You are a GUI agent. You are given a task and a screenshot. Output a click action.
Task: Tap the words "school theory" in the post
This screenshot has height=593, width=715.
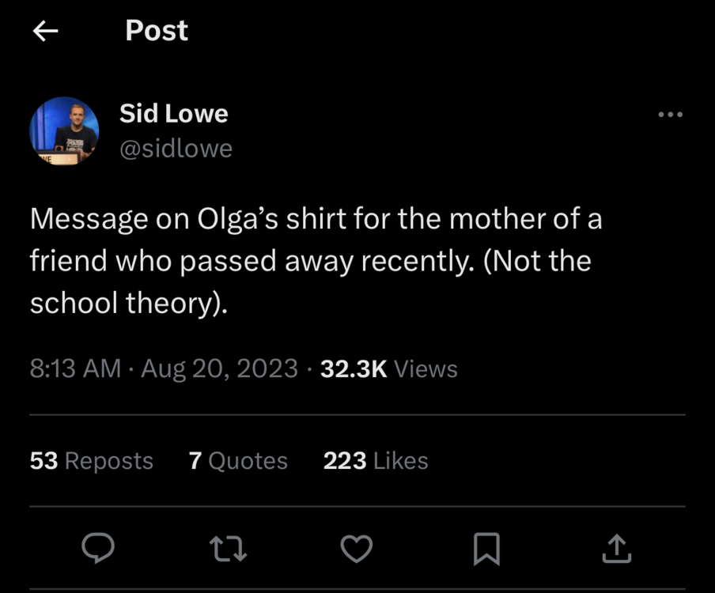pyautogui.click(x=121, y=304)
